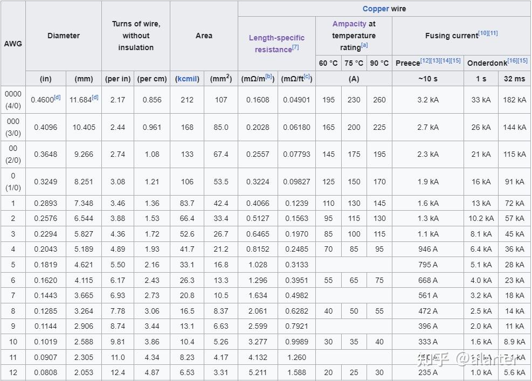Open the Copper link in the header

click(x=376, y=9)
